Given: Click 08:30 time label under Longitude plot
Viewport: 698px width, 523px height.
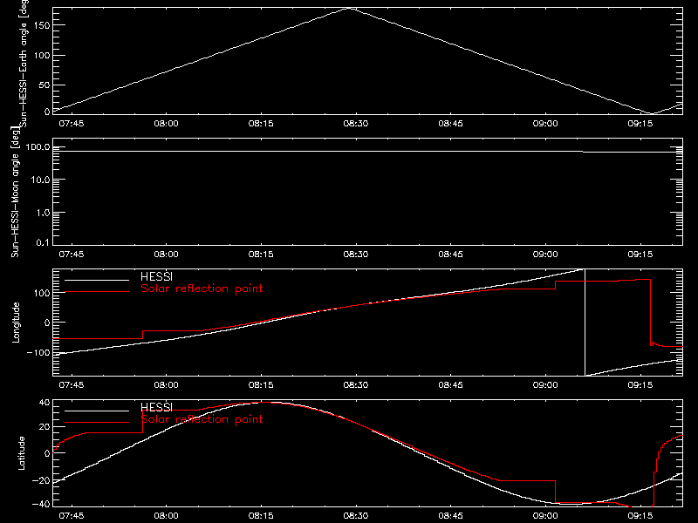Looking at the screenshot, I should (355, 384).
